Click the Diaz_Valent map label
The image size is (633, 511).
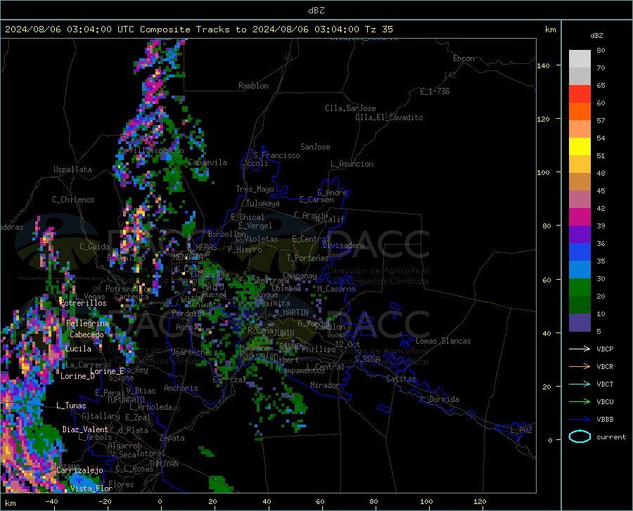pyautogui.click(x=85, y=429)
